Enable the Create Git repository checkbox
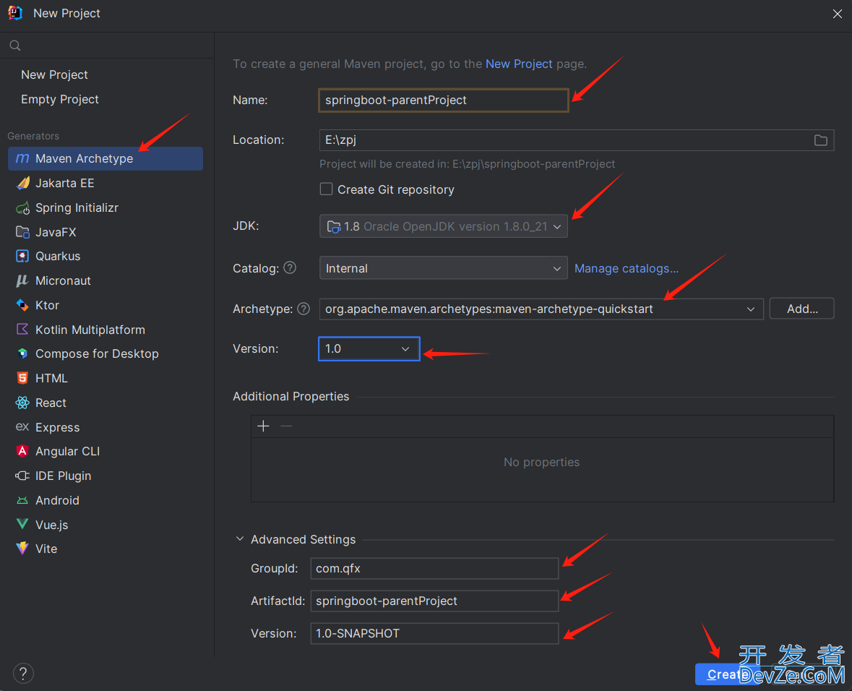 (x=326, y=189)
